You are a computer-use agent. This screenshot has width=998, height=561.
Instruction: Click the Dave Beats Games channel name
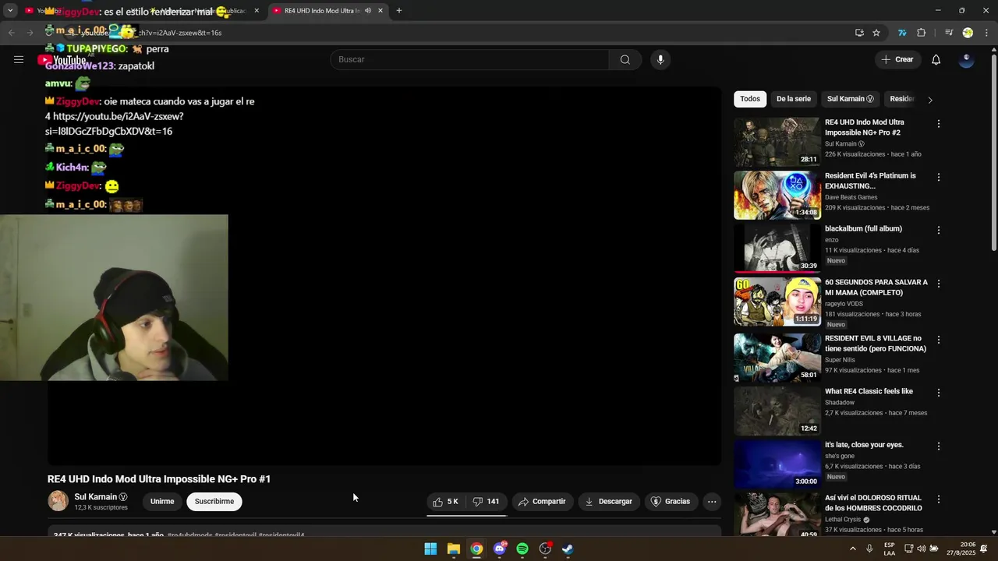coord(851,197)
